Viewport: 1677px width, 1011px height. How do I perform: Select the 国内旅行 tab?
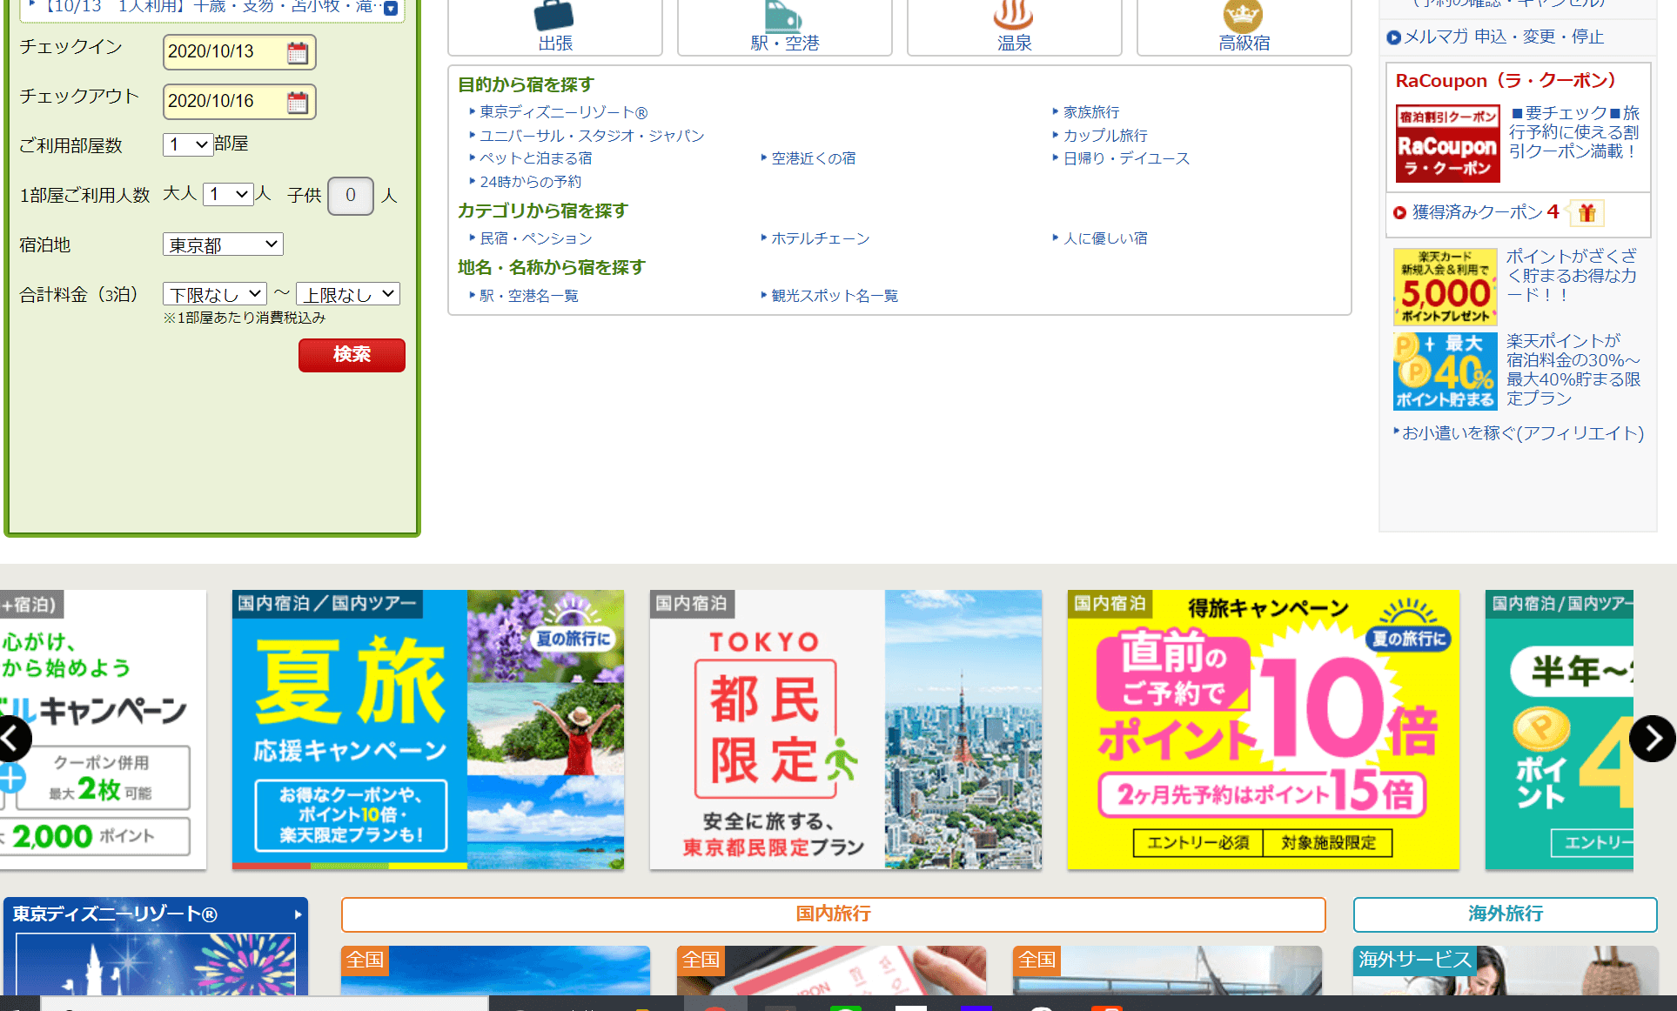point(833,914)
